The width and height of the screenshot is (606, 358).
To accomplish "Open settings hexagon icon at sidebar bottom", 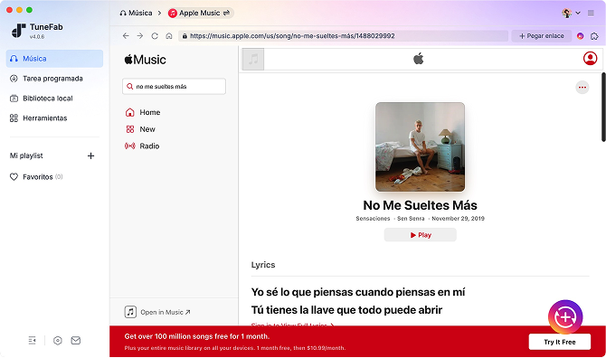I will pyautogui.click(x=58, y=340).
